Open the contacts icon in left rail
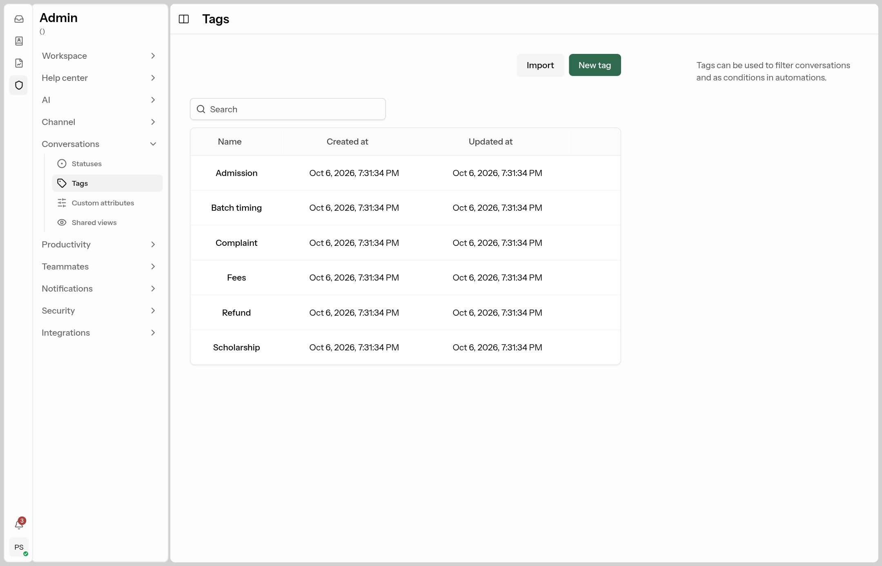This screenshot has height=566, width=882. (19, 41)
